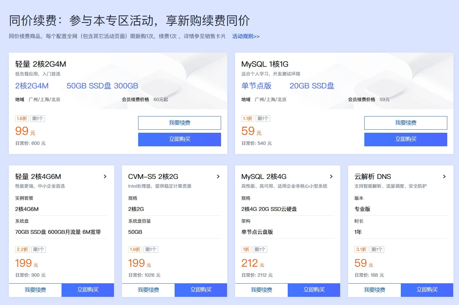This screenshot has height=305, width=459.
Task: Click the 60元起 member renewal price
Action: click(161, 100)
